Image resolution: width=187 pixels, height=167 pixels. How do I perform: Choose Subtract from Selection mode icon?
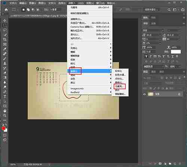coord(33,10)
